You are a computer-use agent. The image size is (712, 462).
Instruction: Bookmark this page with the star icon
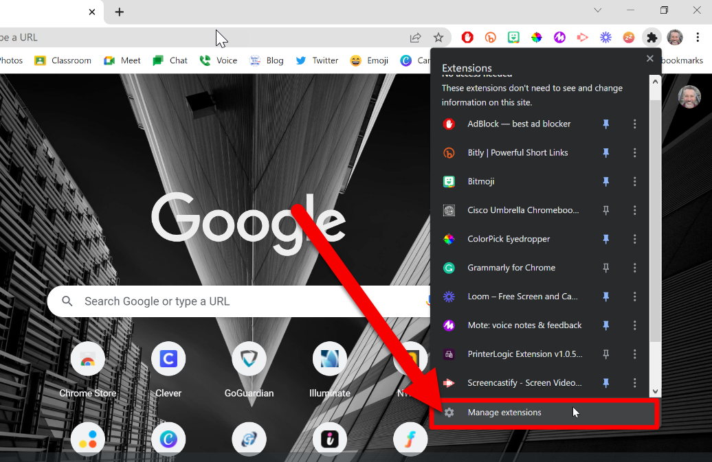438,38
